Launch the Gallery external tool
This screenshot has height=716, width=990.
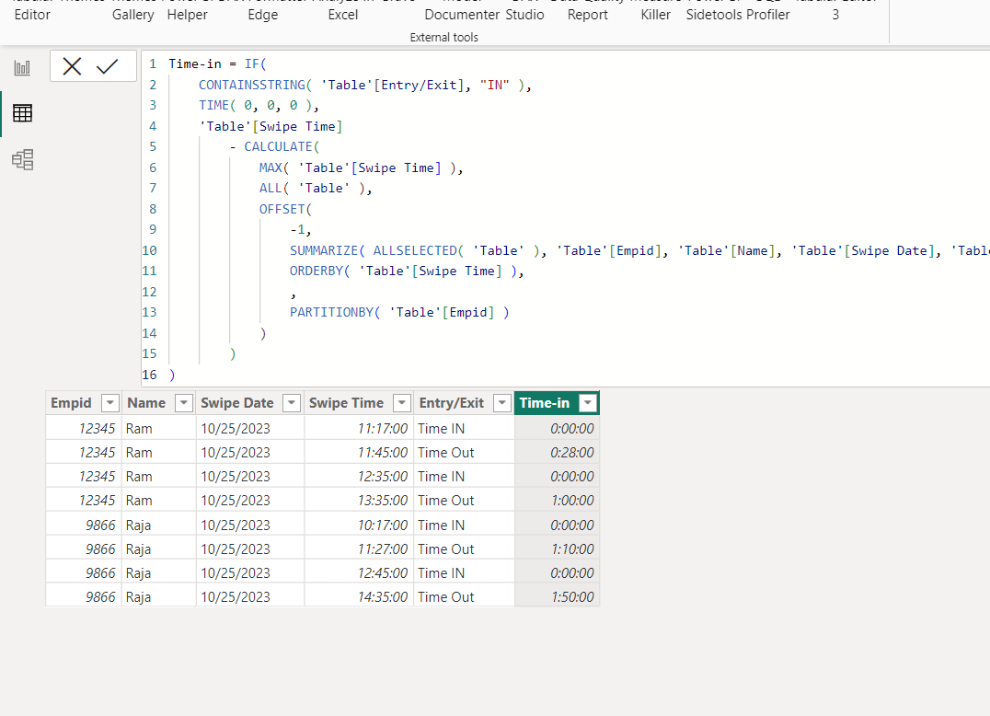click(x=133, y=15)
